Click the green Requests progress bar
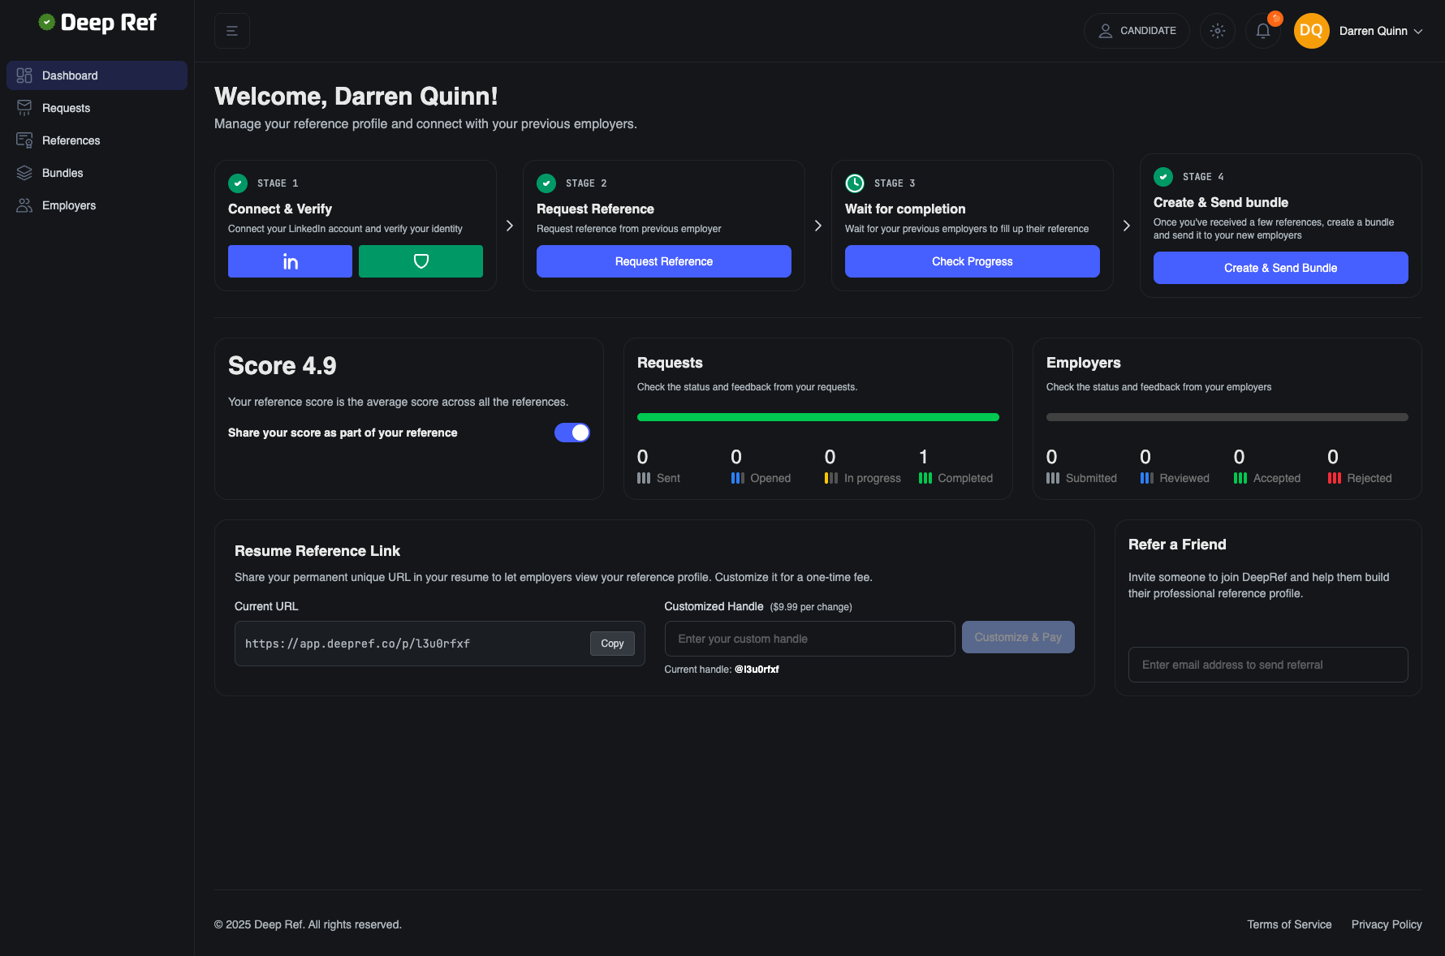The width and height of the screenshot is (1445, 956). (x=817, y=417)
